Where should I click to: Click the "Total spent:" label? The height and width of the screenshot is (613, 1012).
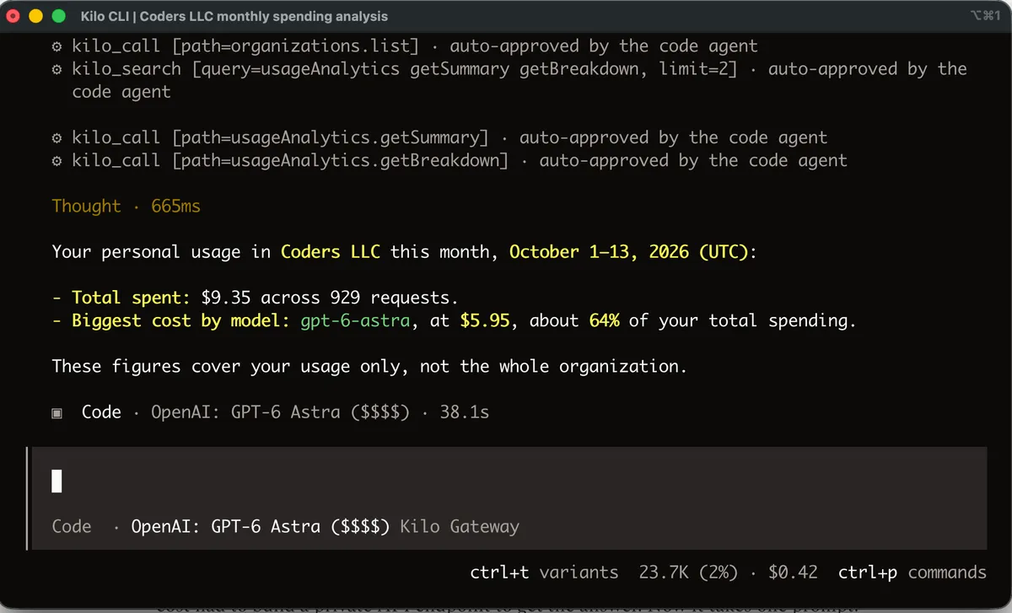[x=132, y=298]
